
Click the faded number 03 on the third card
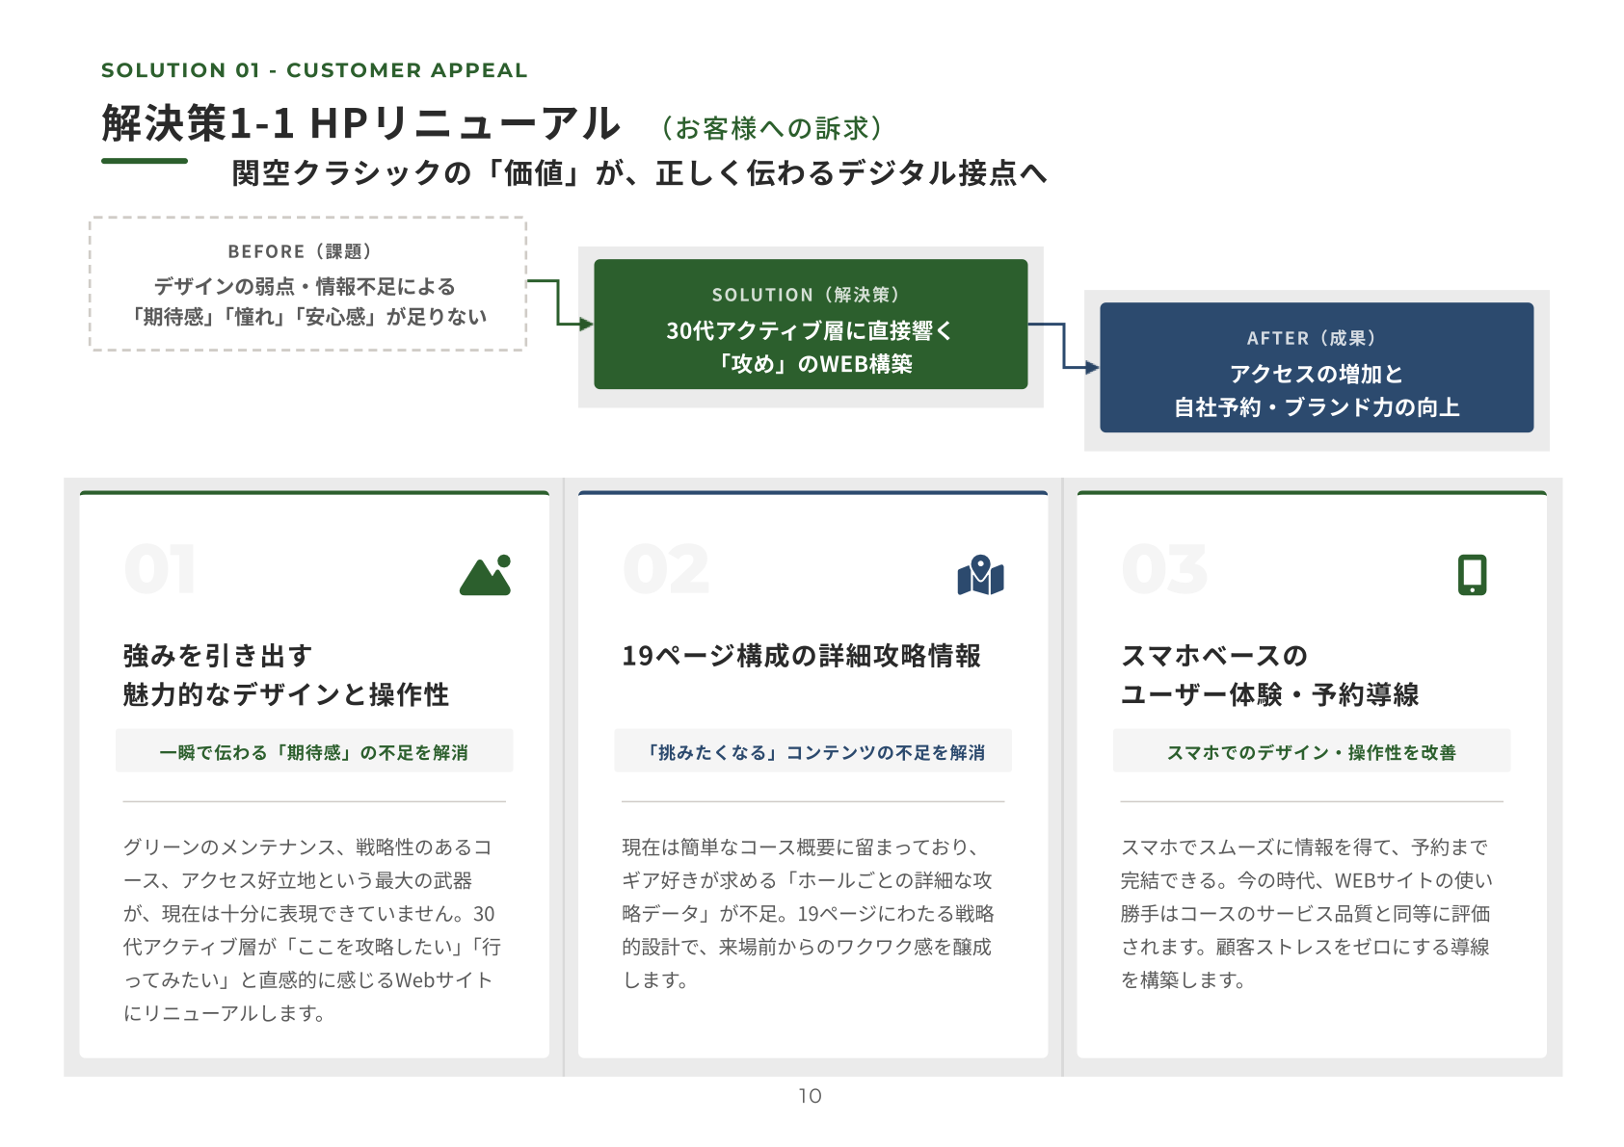[1164, 569]
